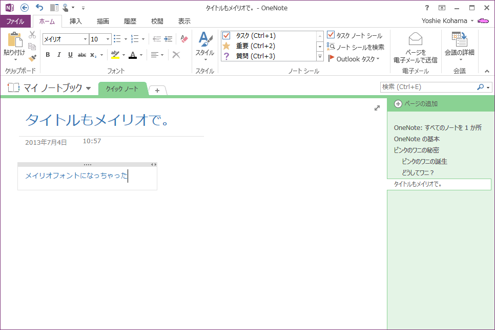
Task: Underline the selected text
Action: click(70, 55)
